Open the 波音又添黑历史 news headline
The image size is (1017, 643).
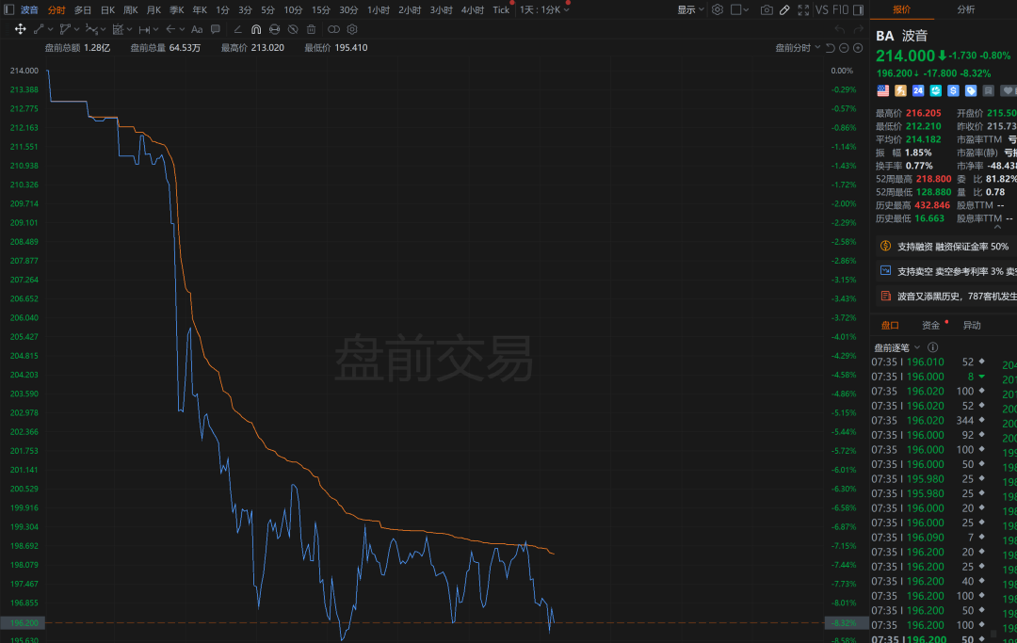click(x=947, y=297)
